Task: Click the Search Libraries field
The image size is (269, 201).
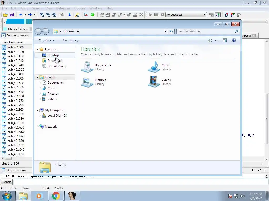Action: [x=206, y=31]
